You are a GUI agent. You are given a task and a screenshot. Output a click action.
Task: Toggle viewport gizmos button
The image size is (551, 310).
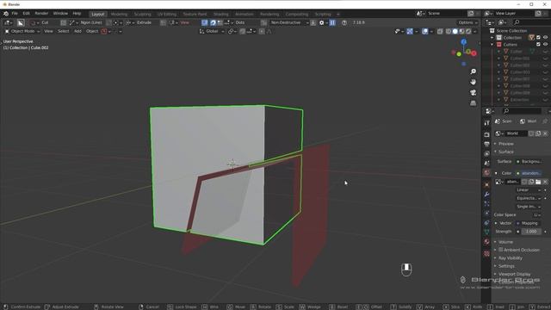410,31
